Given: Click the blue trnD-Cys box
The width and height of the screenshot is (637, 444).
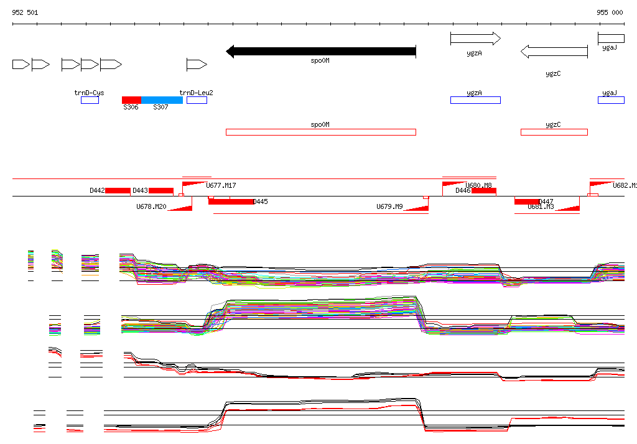Looking at the screenshot, I should 90,100.
